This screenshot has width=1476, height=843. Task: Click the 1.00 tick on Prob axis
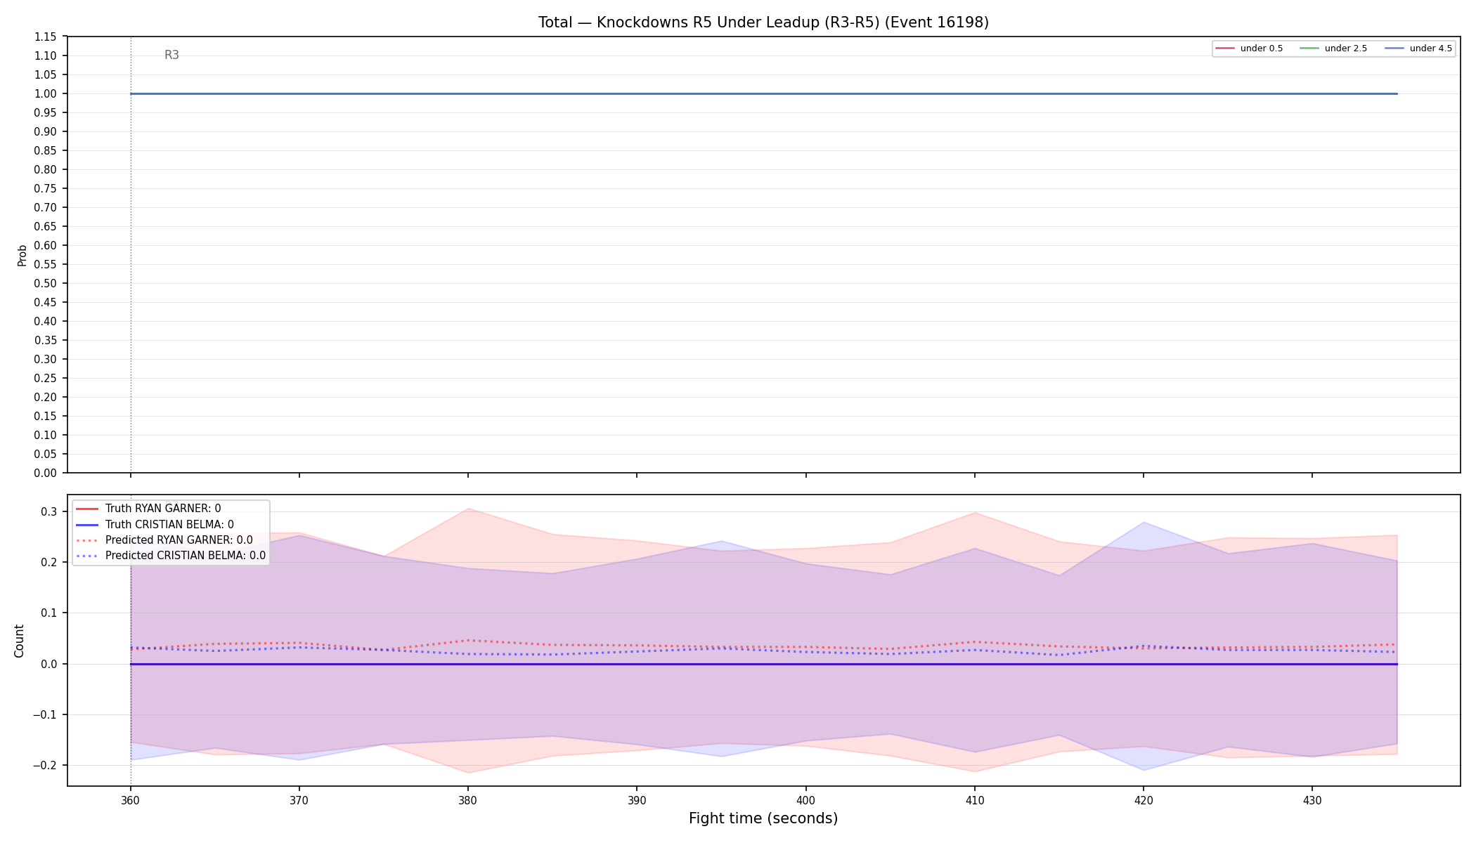tap(46, 93)
